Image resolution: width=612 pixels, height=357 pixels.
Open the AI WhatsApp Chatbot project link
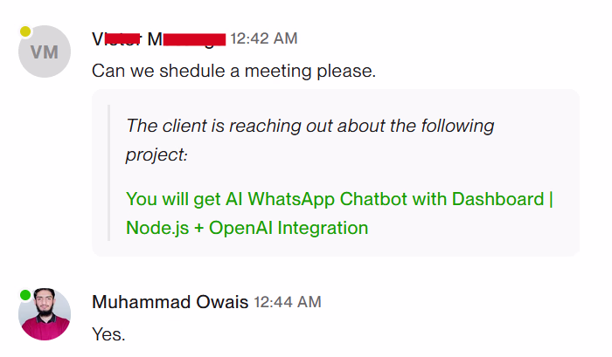coord(339,199)
